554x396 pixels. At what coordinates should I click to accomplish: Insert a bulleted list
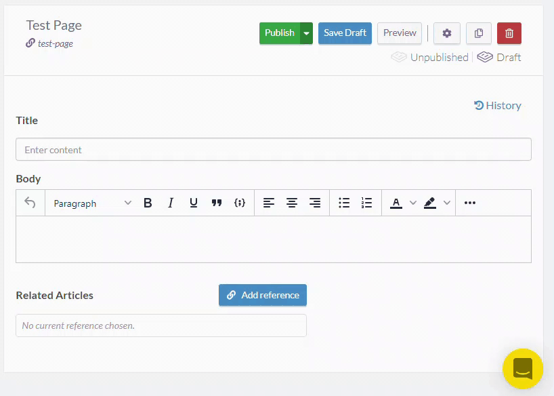[x=344, y=203]
